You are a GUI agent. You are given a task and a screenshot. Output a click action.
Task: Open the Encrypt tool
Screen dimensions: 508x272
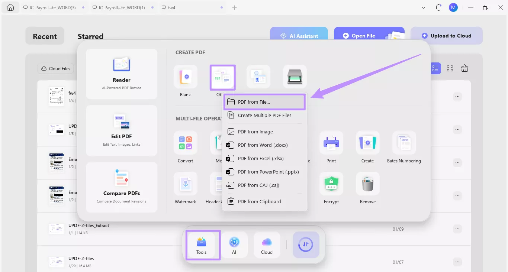coord(331,184)
